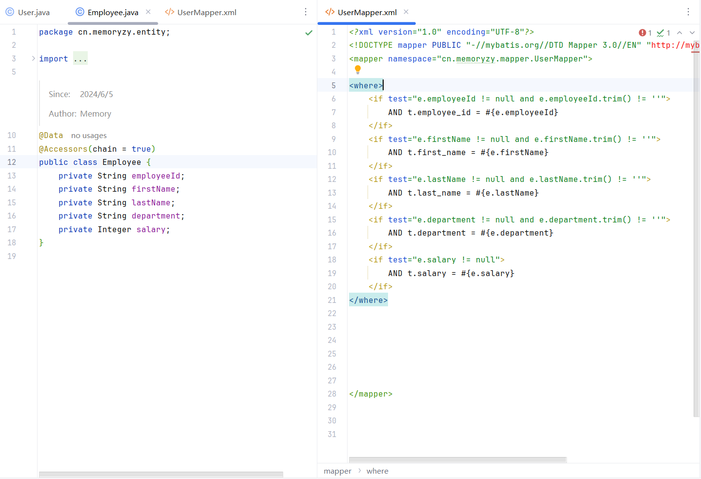Click the green typo checkmark indicator

pos(661,33)
